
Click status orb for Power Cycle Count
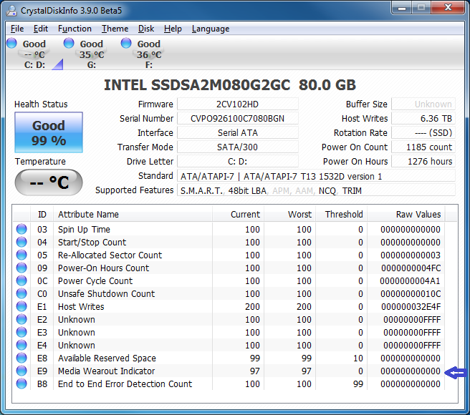pyautogui.click(x=21, y=280)
